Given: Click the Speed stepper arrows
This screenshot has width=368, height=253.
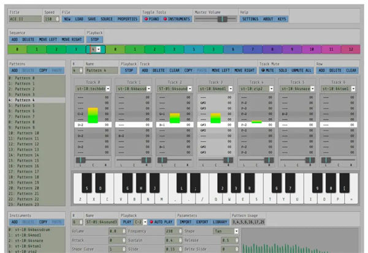Looking at the screenshot, I should tap(58, 19).
